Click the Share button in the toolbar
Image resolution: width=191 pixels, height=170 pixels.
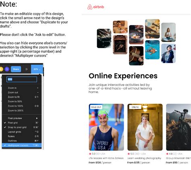[16, 69]
